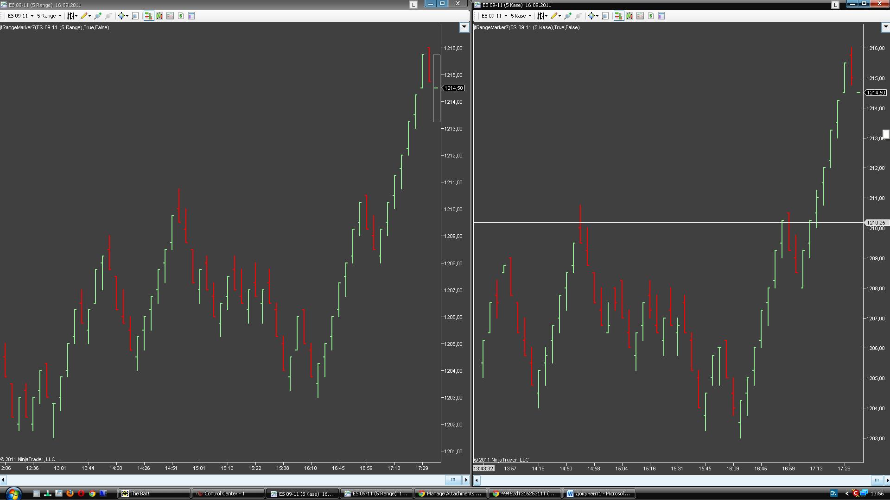
Task: Switch to Документ1 Microsoft Word window
Action: 599,494
